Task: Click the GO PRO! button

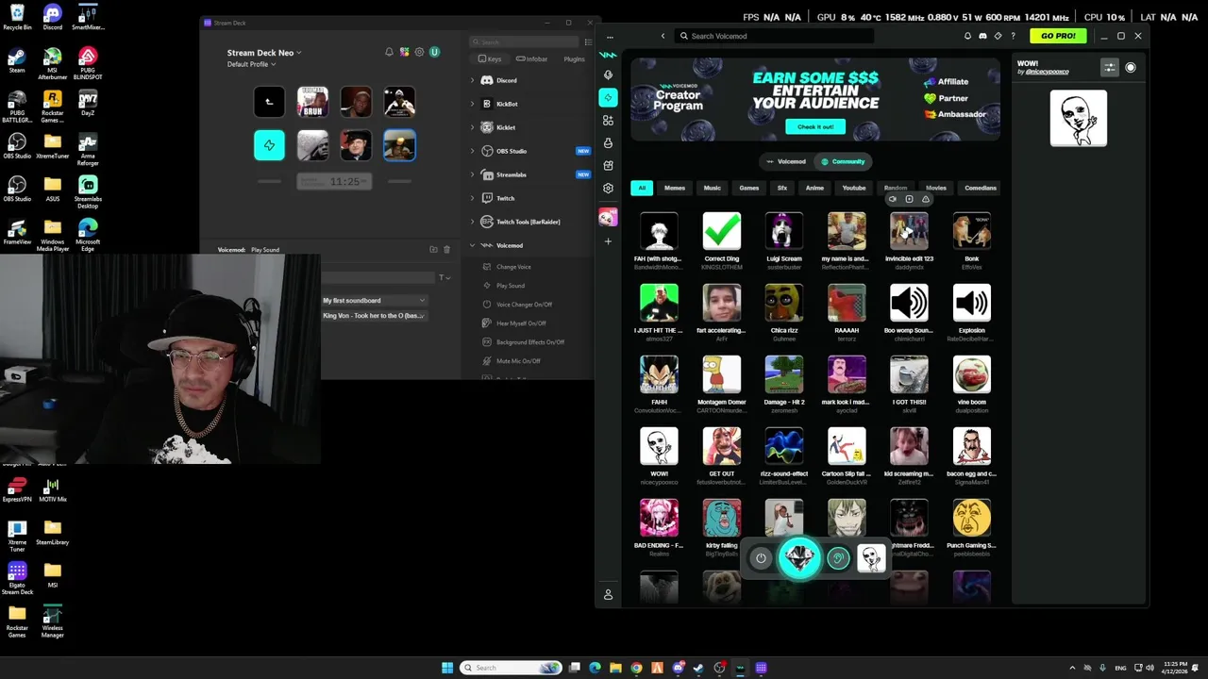Action: pyautogui.click(x=1058, y=36)
